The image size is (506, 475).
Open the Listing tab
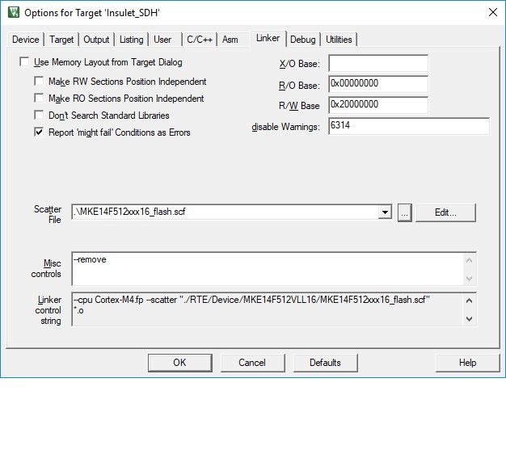(131, 40)
